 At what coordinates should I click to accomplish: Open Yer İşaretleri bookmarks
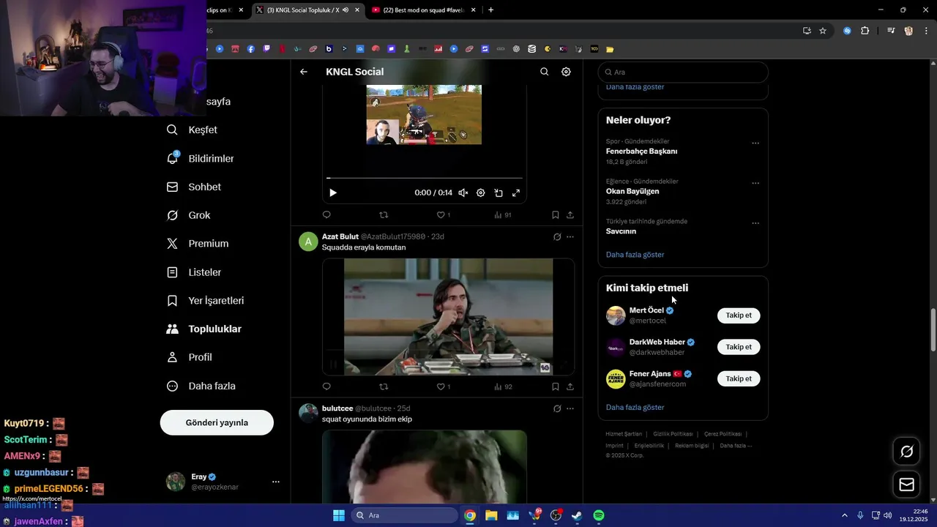[206, 301]
